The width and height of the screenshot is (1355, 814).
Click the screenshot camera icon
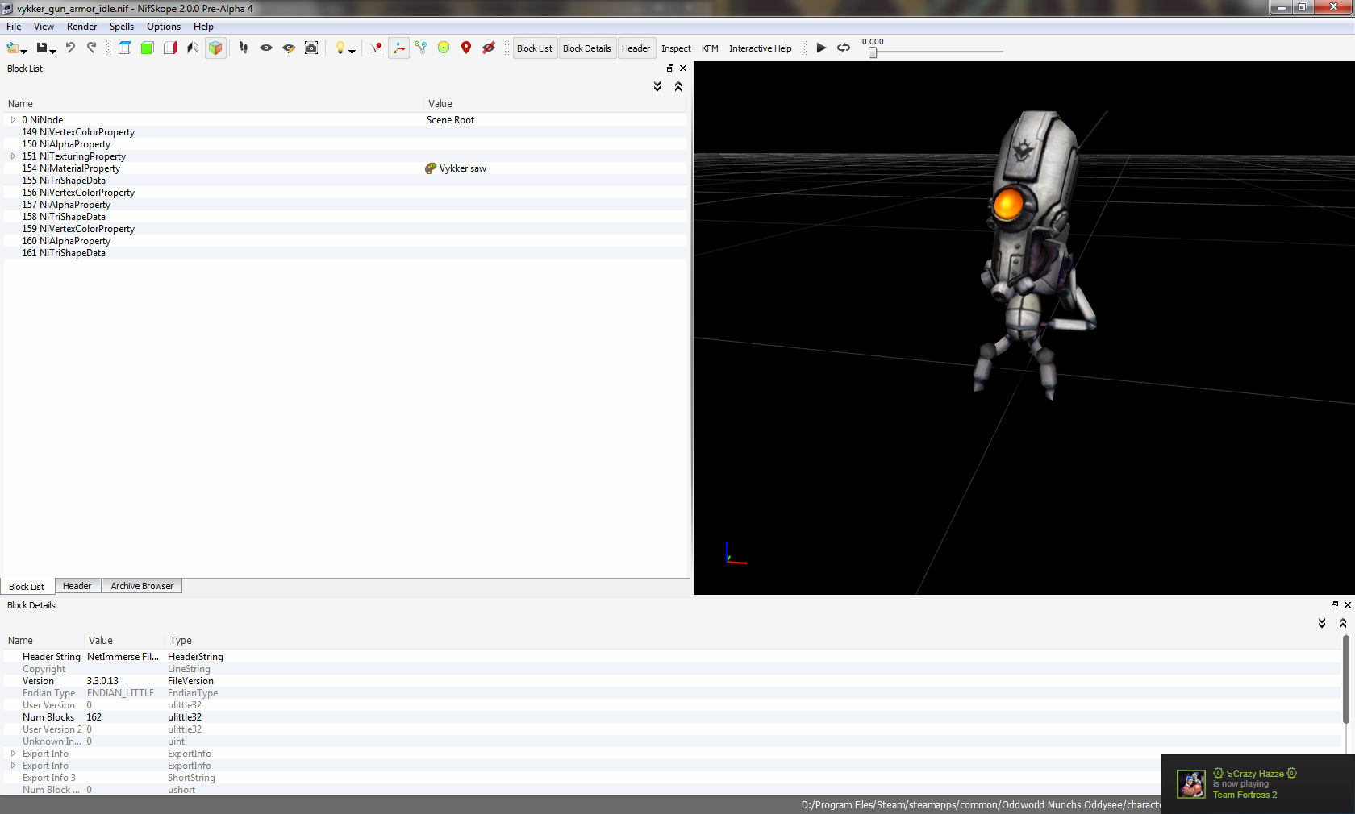[311, 48]
